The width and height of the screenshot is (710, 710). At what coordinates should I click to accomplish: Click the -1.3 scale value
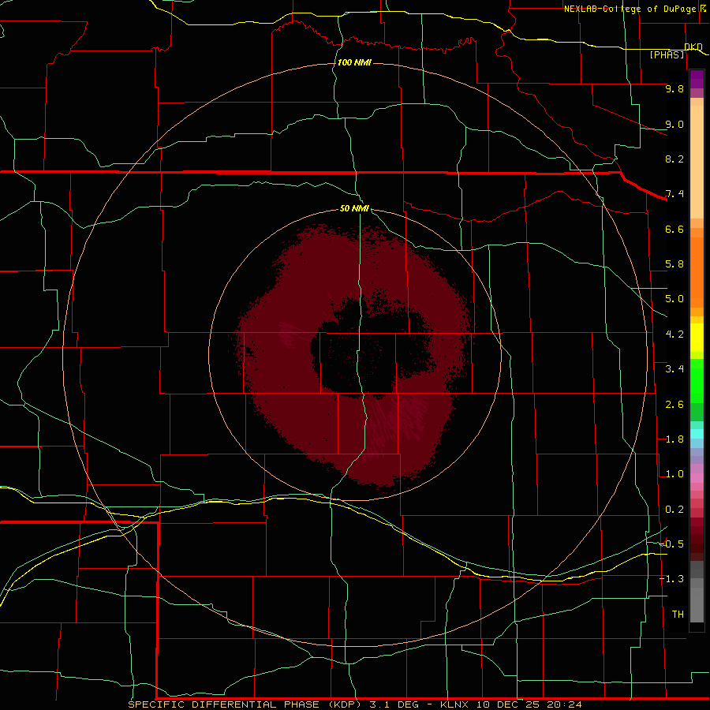[671, 579]
